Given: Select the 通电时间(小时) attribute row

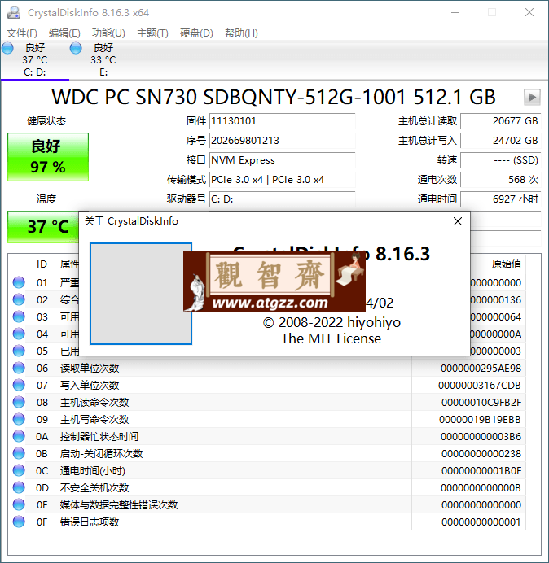Looking at the screenshot, I should point(267,471).
